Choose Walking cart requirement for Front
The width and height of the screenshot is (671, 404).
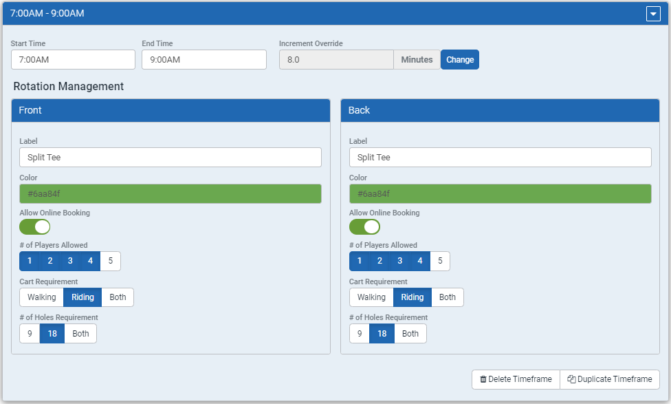[41, 297]
